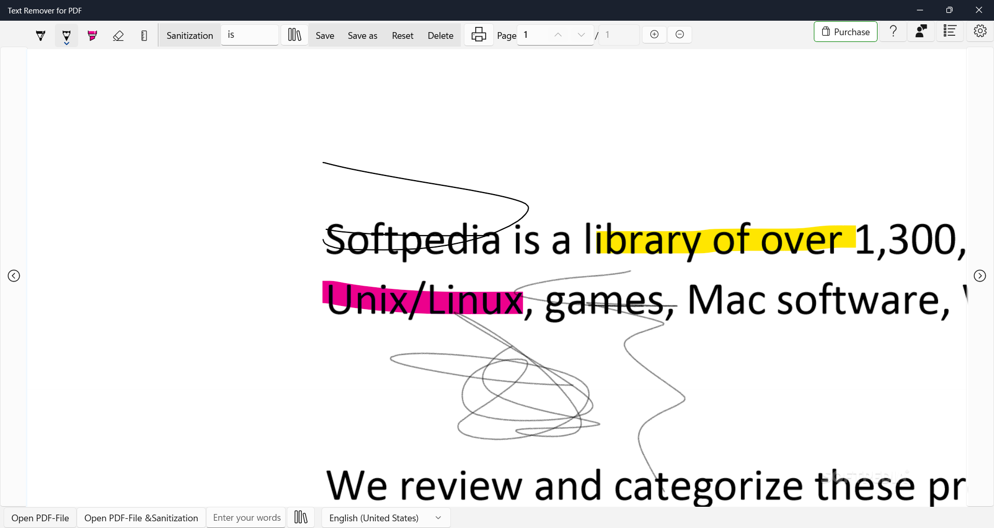Select the first pen tool

[x=40, y=35]
